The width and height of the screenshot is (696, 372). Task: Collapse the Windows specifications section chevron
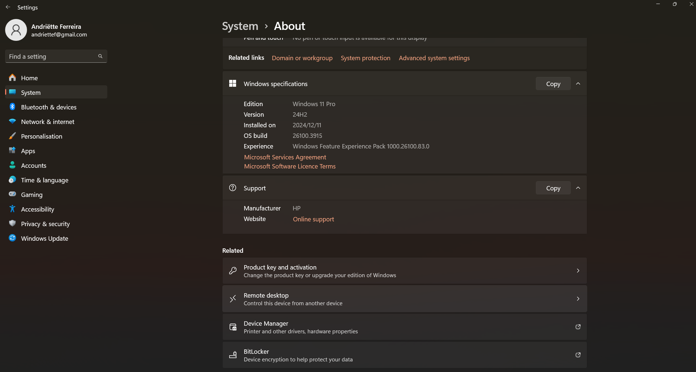click(578, 84)
